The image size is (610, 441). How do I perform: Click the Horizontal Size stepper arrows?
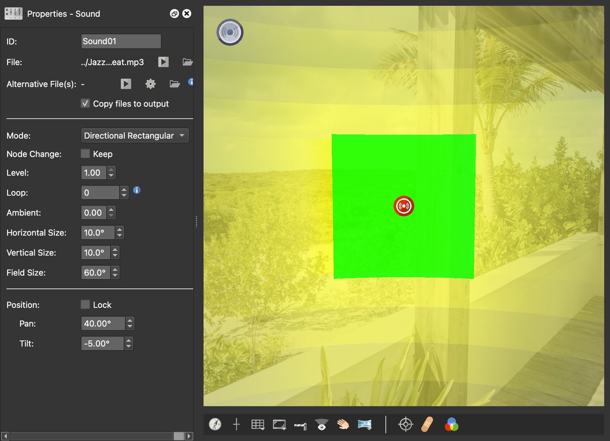coord(120,233)
